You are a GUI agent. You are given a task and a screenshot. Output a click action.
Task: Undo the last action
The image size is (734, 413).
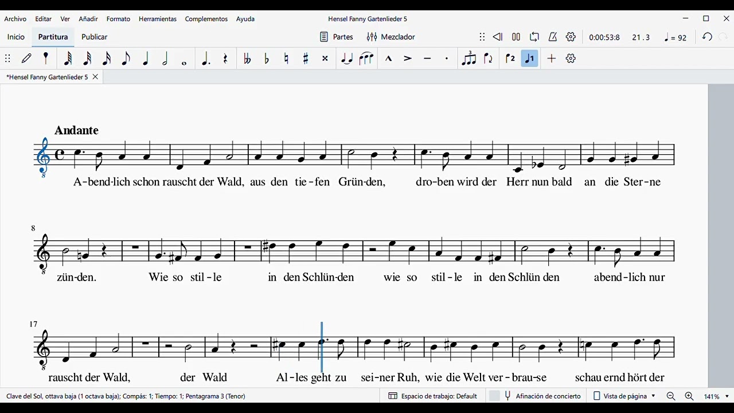pos(708,37)
